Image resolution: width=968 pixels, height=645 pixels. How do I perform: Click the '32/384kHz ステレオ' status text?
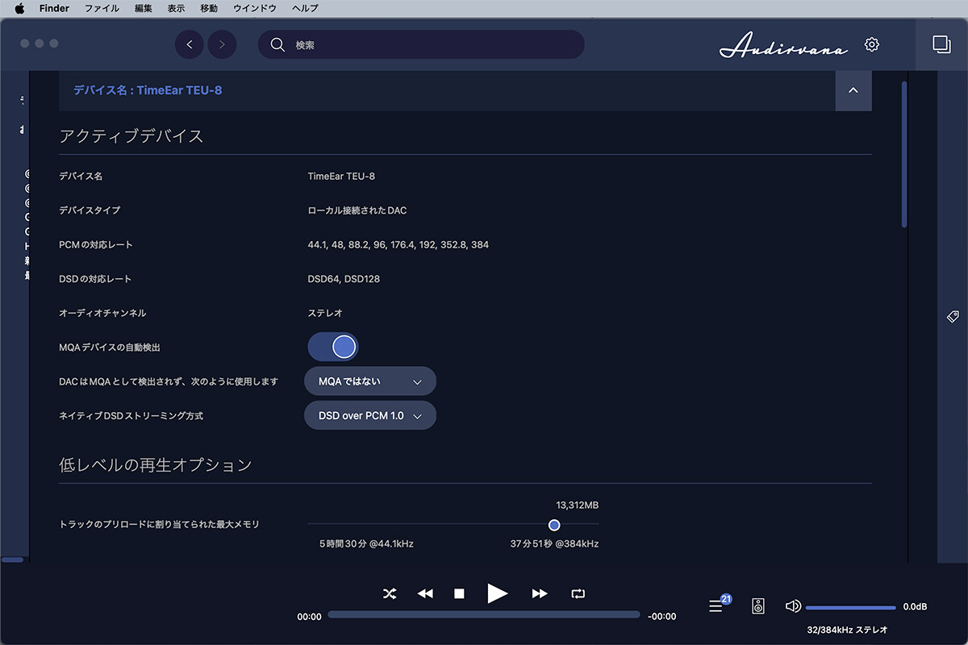tap(847, 630)
